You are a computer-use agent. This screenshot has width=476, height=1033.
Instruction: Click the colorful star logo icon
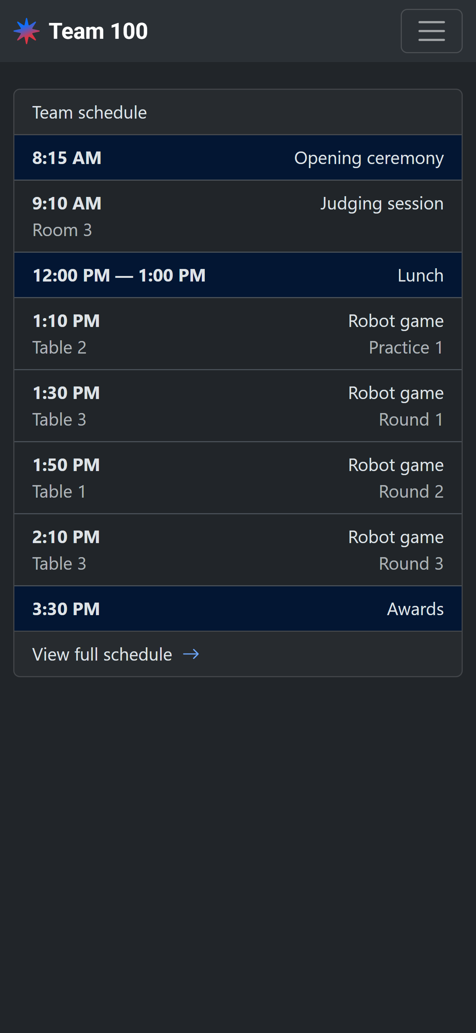point(27,31)
